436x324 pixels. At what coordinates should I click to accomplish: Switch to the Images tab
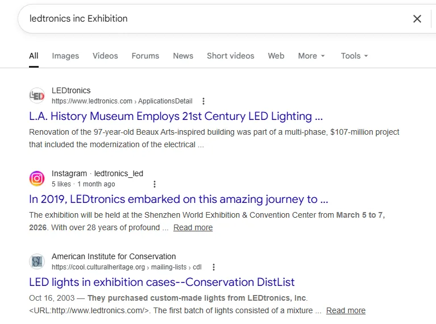coord(65,56)
